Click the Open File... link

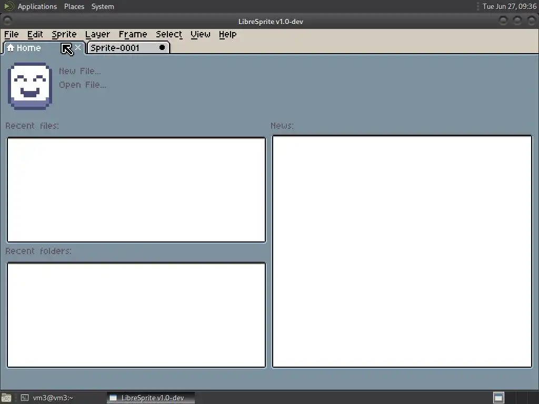coord(83,85)
